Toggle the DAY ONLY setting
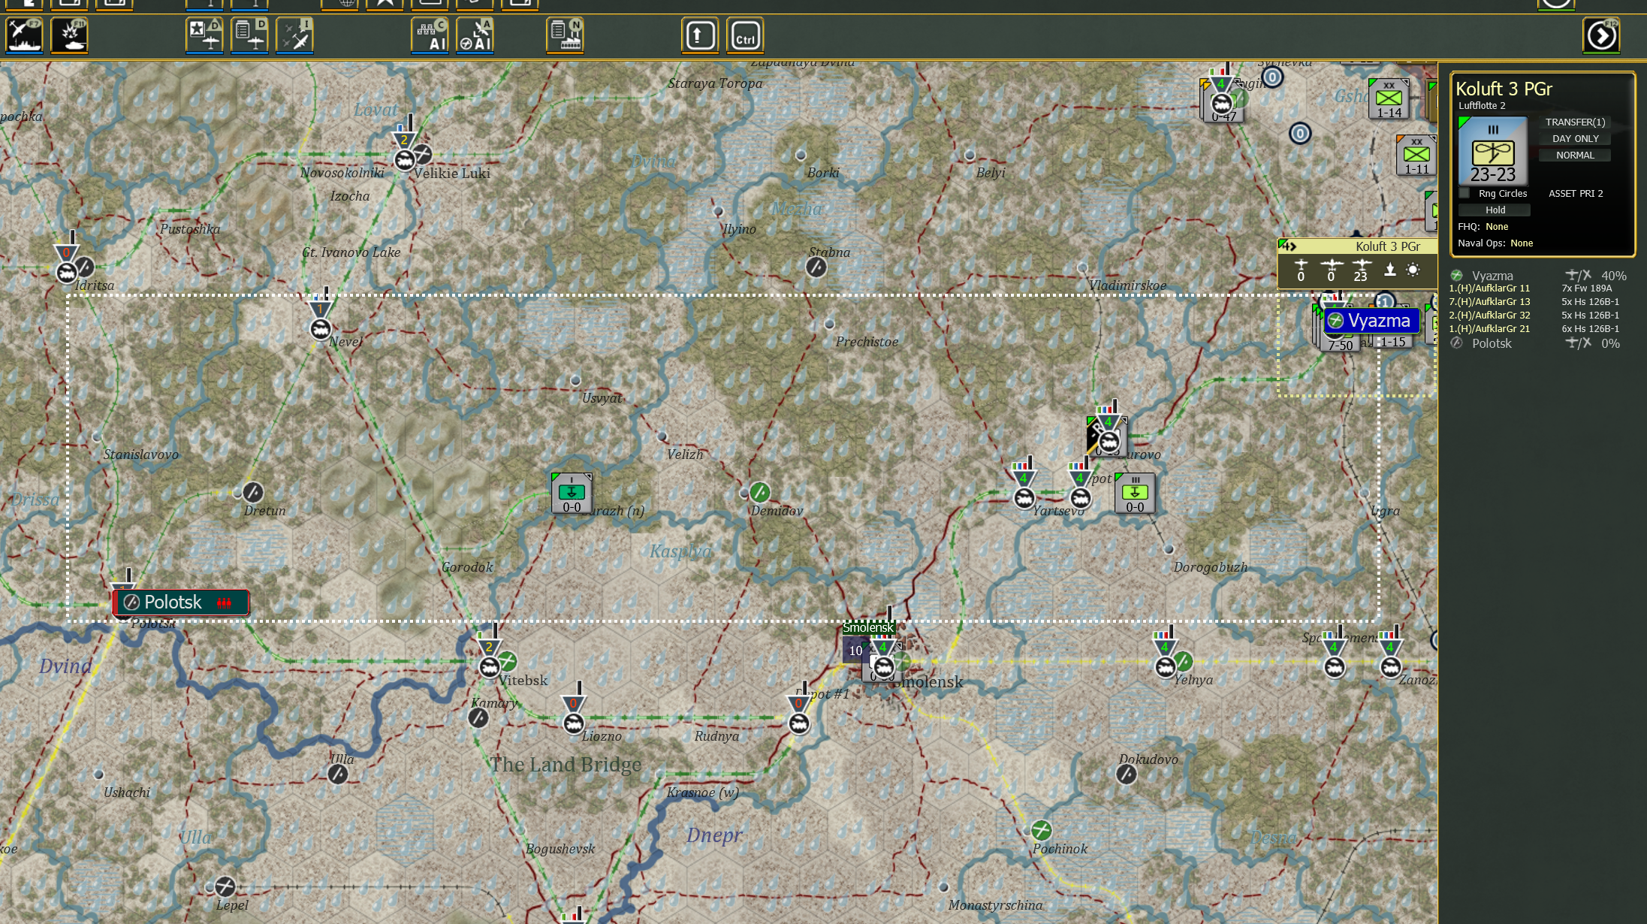The height and width of the screenshot is (924, 1647). [x=1575, y=138]
